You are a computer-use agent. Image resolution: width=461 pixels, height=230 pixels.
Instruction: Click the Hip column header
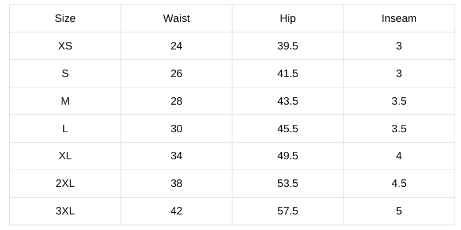point(288,18)
